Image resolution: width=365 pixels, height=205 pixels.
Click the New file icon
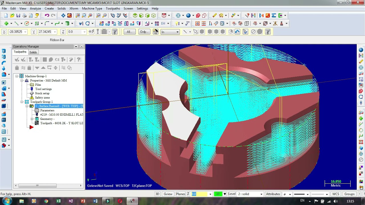[x=6, y=15]
